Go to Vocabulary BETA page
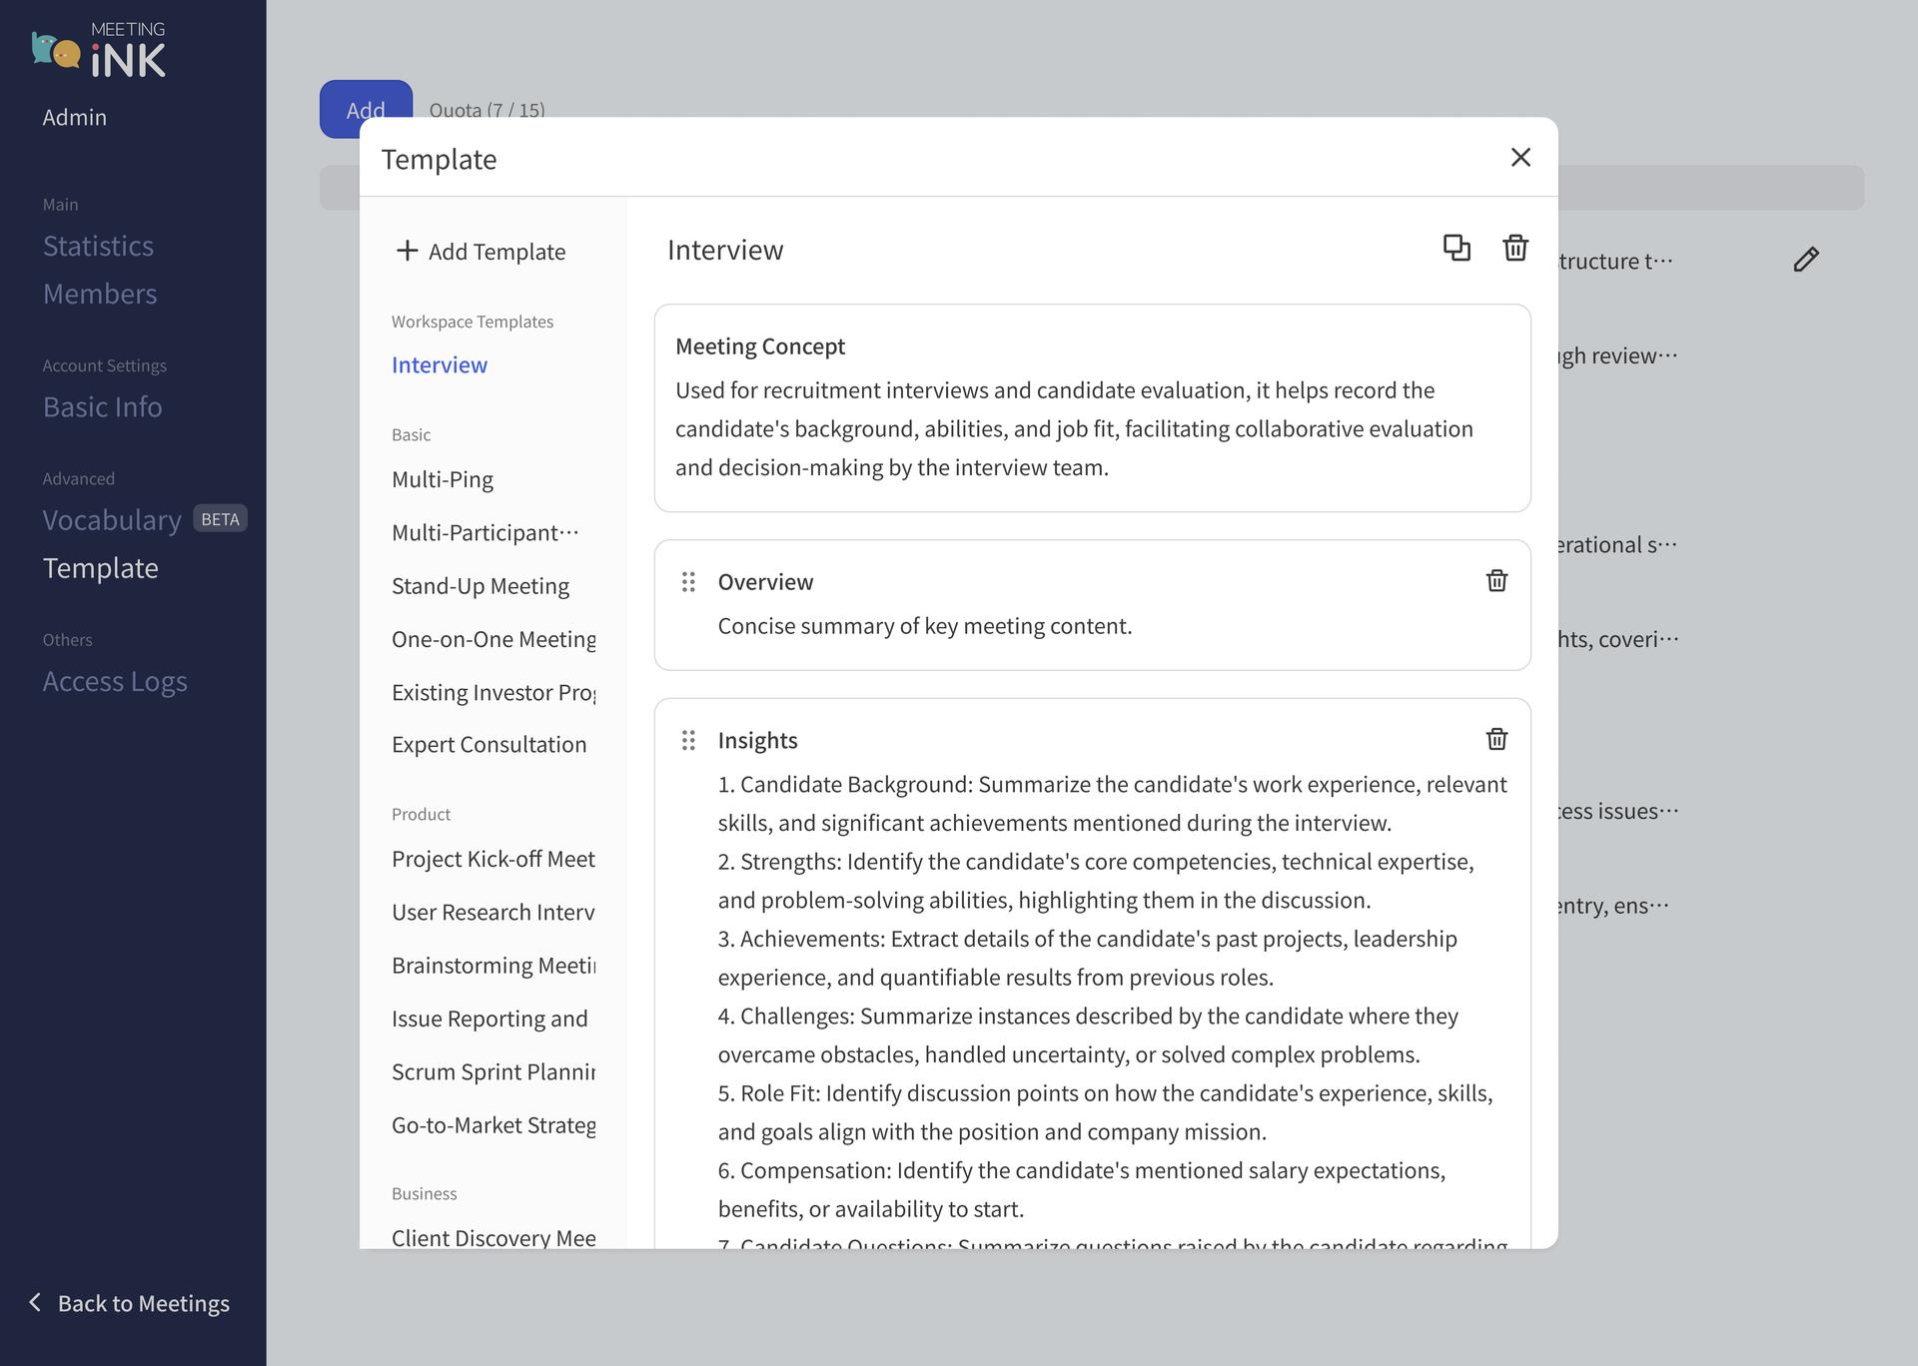The height and width of the screenshot is (1366, 1918). tap(112, 520)
